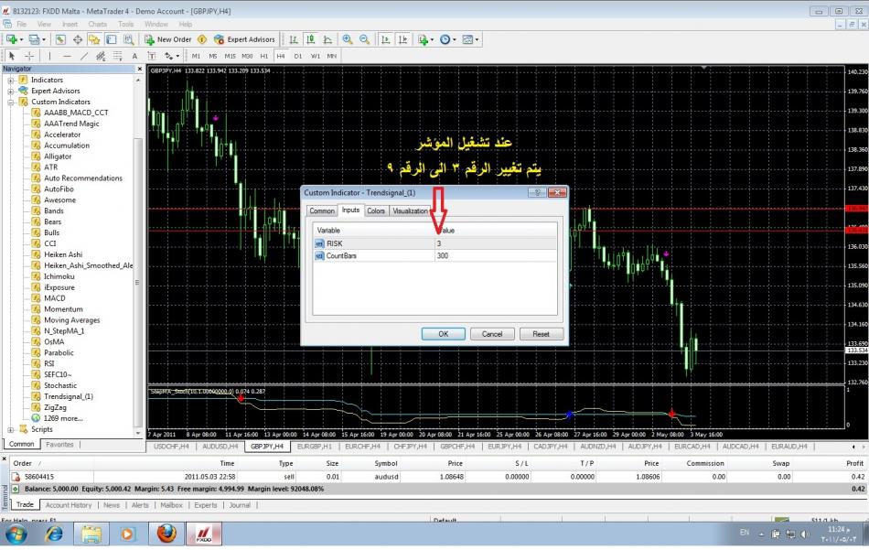Toggle the M15 timeframe button
The height and width of the screenshot is (550, 869).
[230, 56]
